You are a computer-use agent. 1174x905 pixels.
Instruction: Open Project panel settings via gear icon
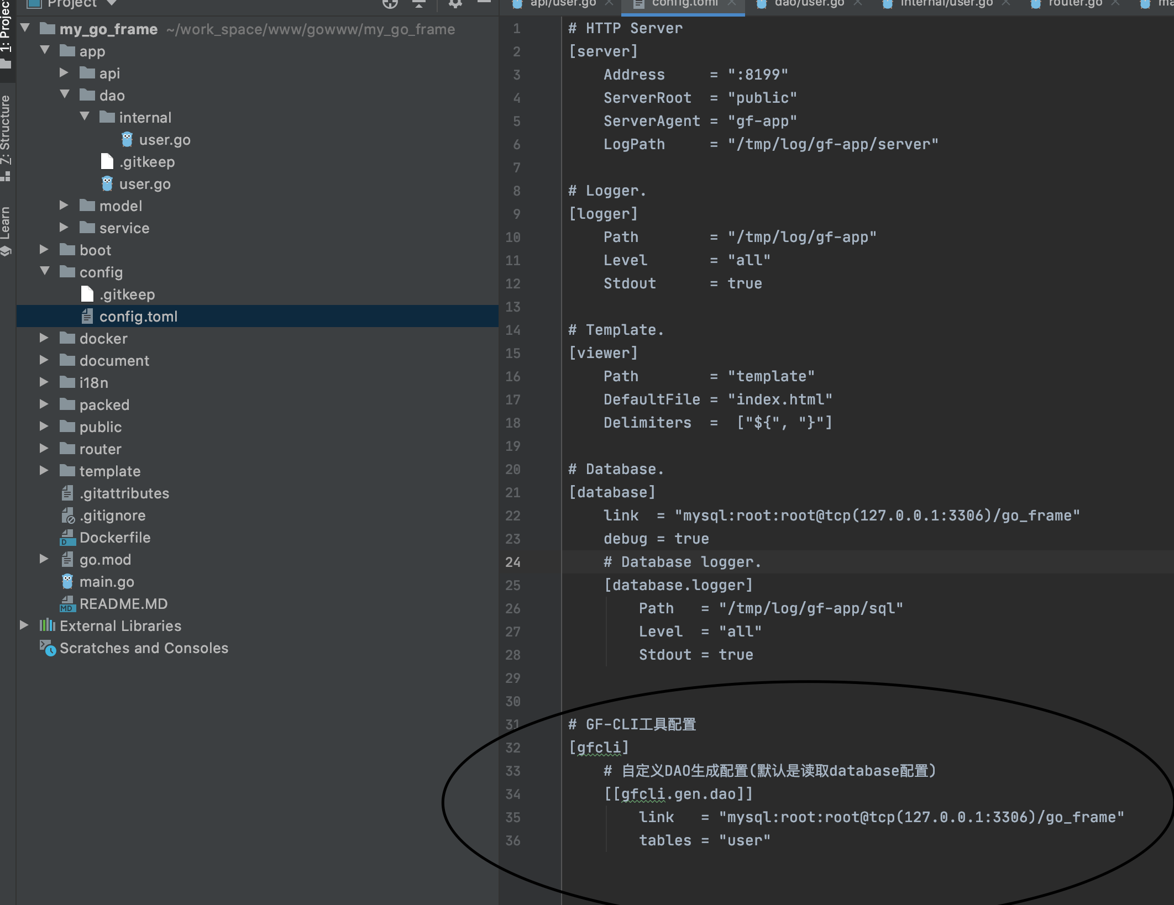[454, 4]
